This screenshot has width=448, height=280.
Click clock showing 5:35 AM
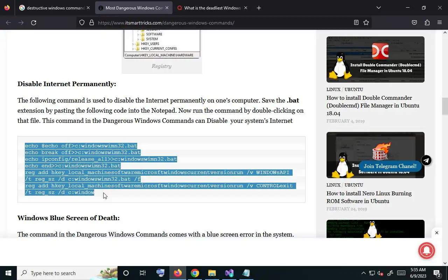418,273
